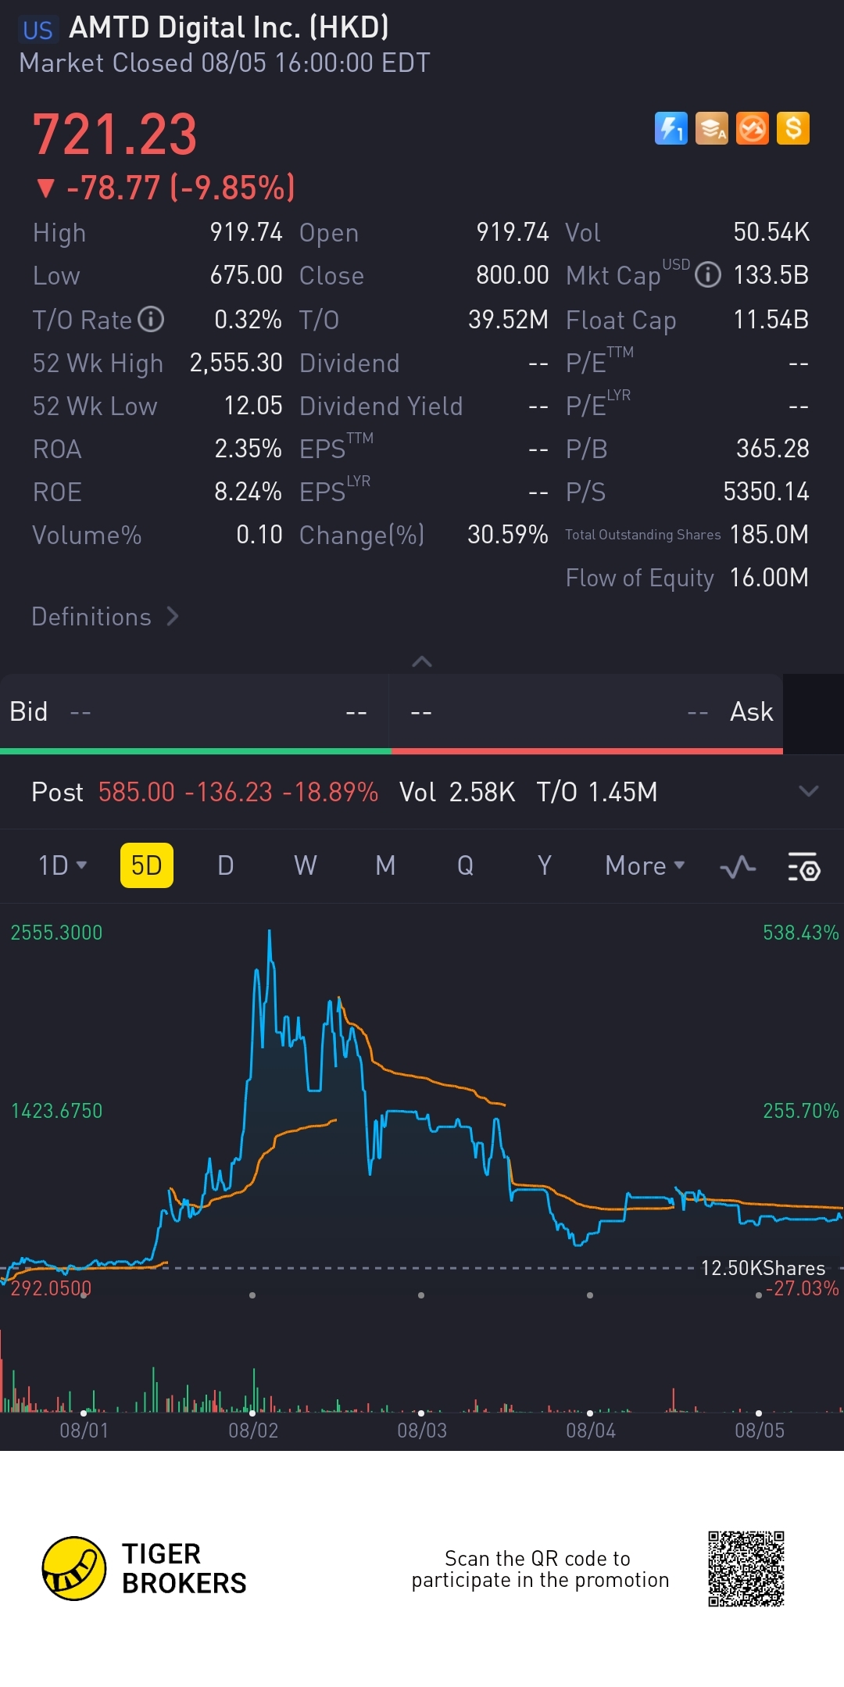The height and width of the screenshot is (1687, 844).
Task: Tap the 538.43% chart axis label
Action: [x=800, y=933]
